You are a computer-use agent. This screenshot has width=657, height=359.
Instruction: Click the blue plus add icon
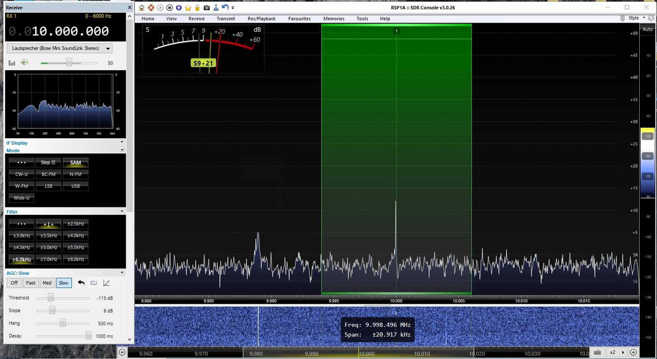pyautogui.click(x=179, y=7)
